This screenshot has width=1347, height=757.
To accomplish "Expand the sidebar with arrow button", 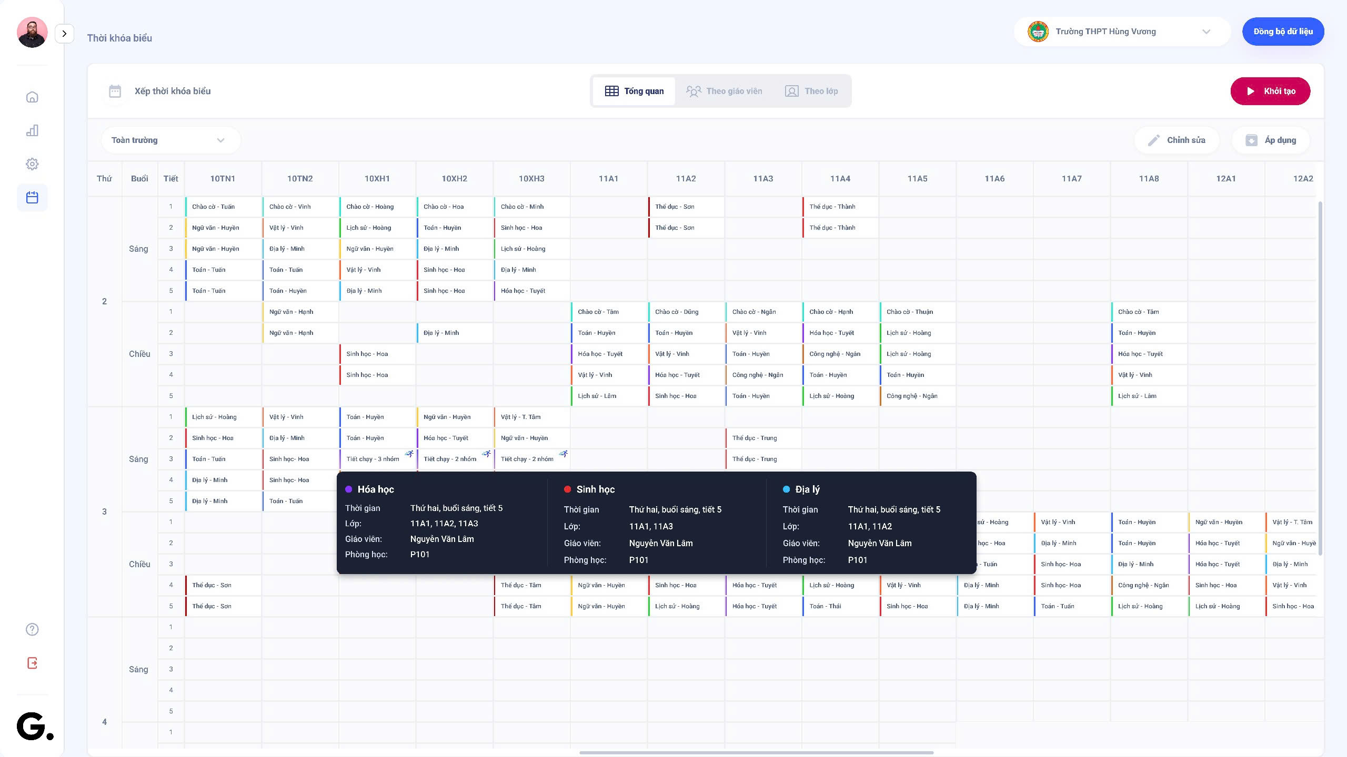I will (64, 34).
